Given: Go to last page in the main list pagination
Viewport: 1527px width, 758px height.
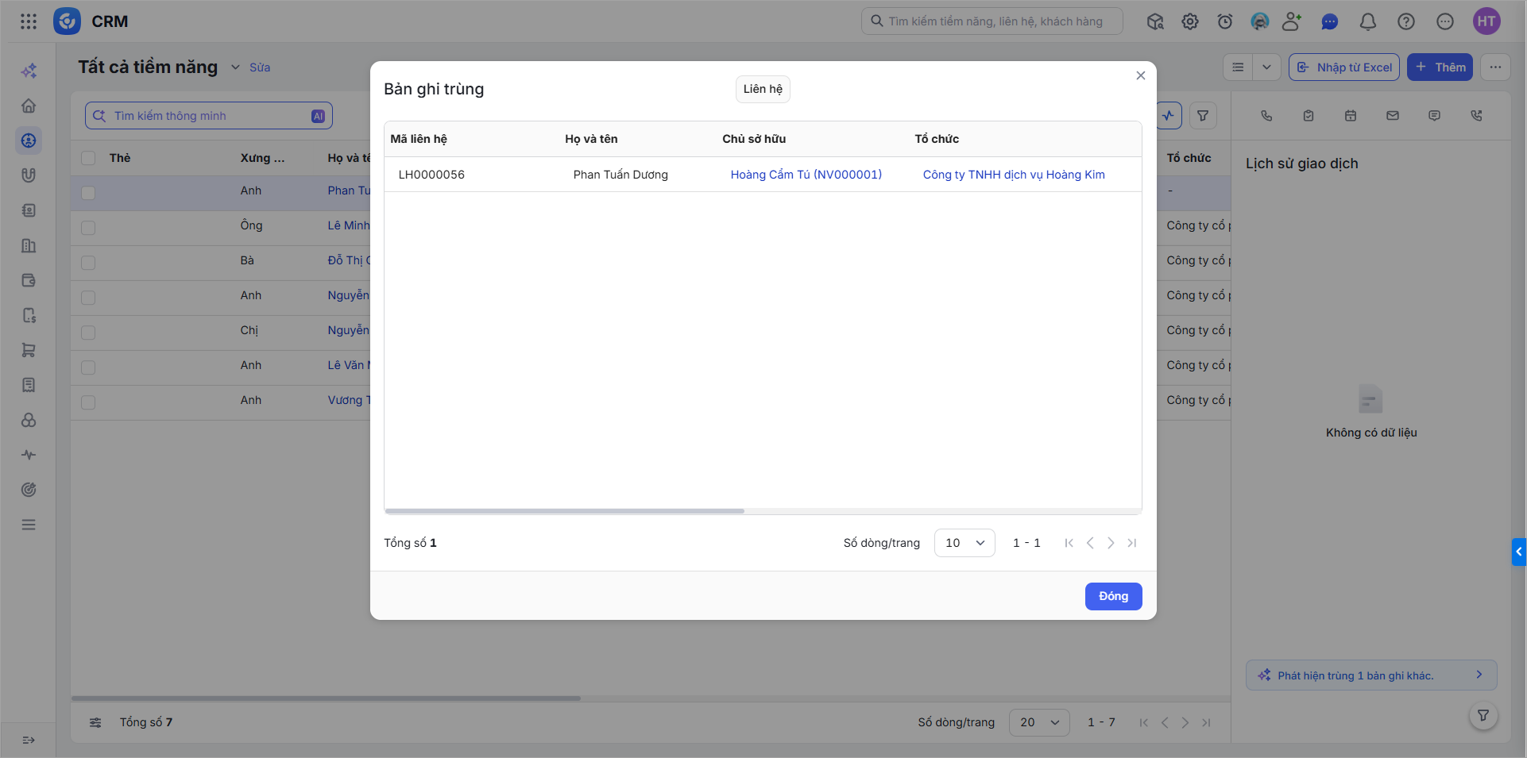Looking at the screenshot, I should click(1206, 722).
